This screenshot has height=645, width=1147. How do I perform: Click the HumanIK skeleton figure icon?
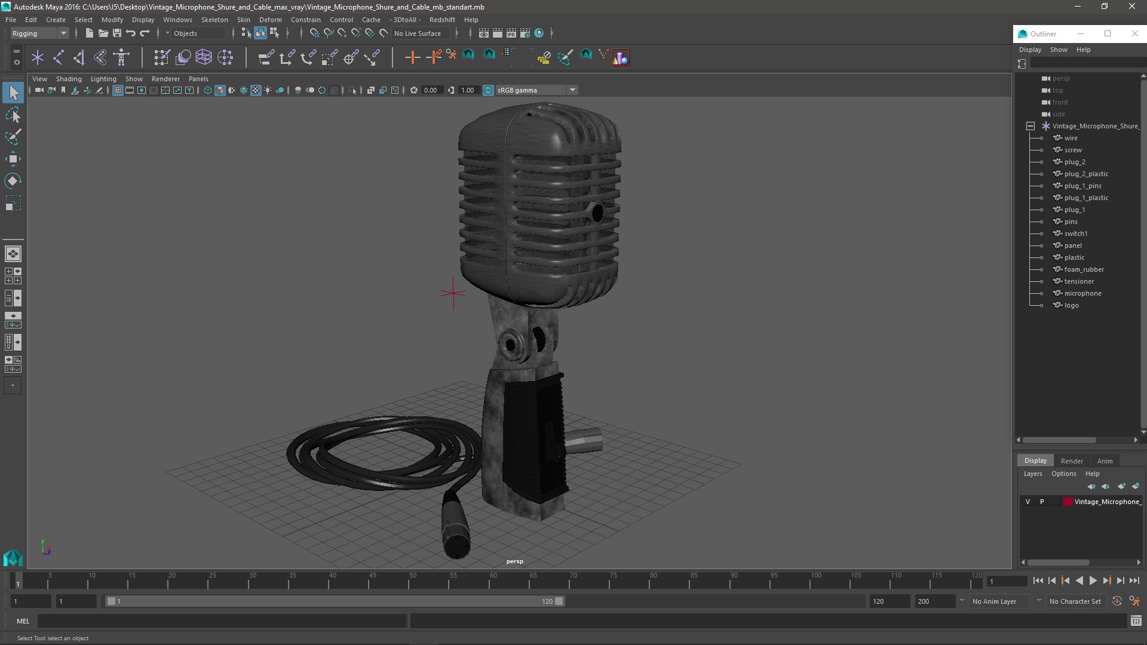coord(121,57)
